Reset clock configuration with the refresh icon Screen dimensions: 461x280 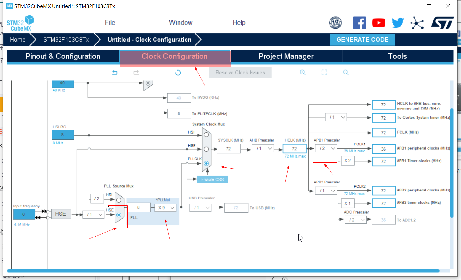click(178, 73)
